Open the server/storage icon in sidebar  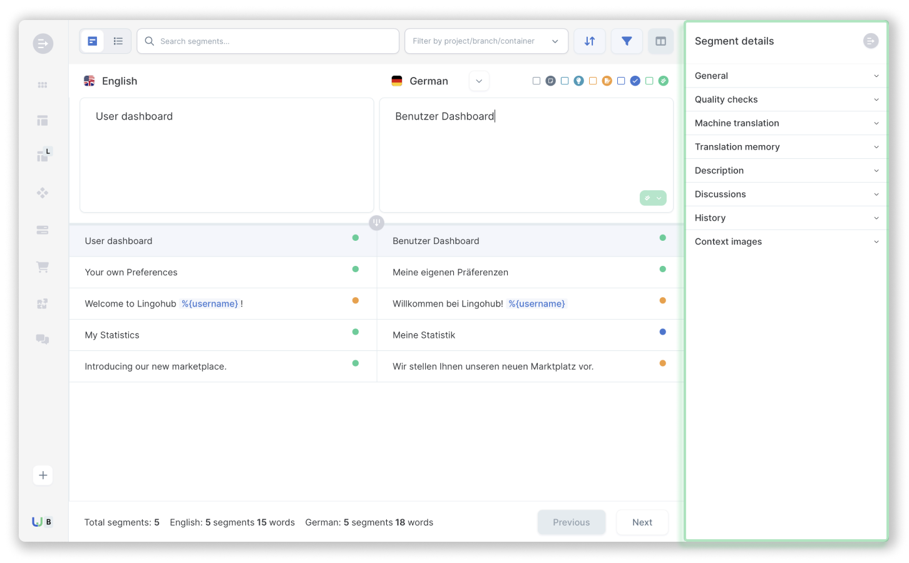[43, 230]
